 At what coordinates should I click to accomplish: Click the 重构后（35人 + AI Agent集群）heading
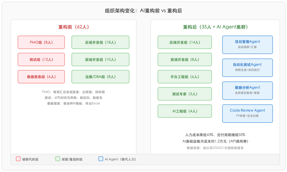pos(215,27)
